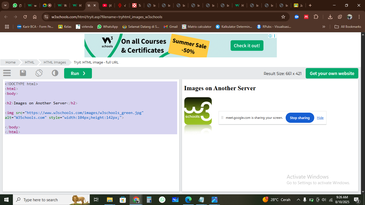Click the browser address bar URL
The height and width of the screenshot is (205, 365).
pyautogui.click(x=107, y=17)
